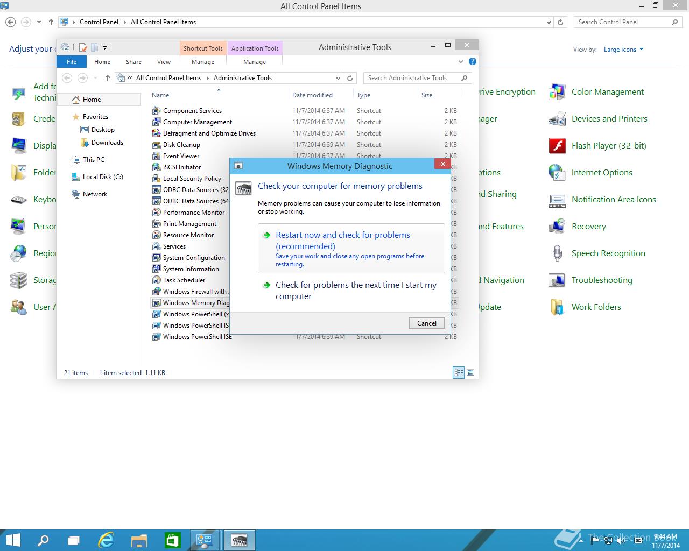Click the Disk Cleanup shortcut icon

156,145
